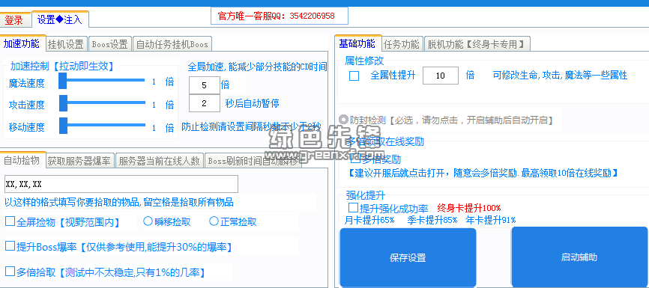This screenshot has width=649, height=288.
Task: Click the 全局加速 multiplier field showing 5
Action: click(x=205, y=85)
